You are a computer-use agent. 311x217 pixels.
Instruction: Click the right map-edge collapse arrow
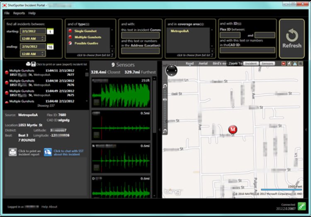tap(306, 129)
